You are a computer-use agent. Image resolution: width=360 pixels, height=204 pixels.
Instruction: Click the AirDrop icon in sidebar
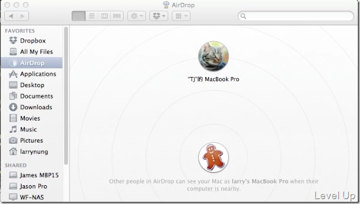pyautogui.click(x=13, y=63)
